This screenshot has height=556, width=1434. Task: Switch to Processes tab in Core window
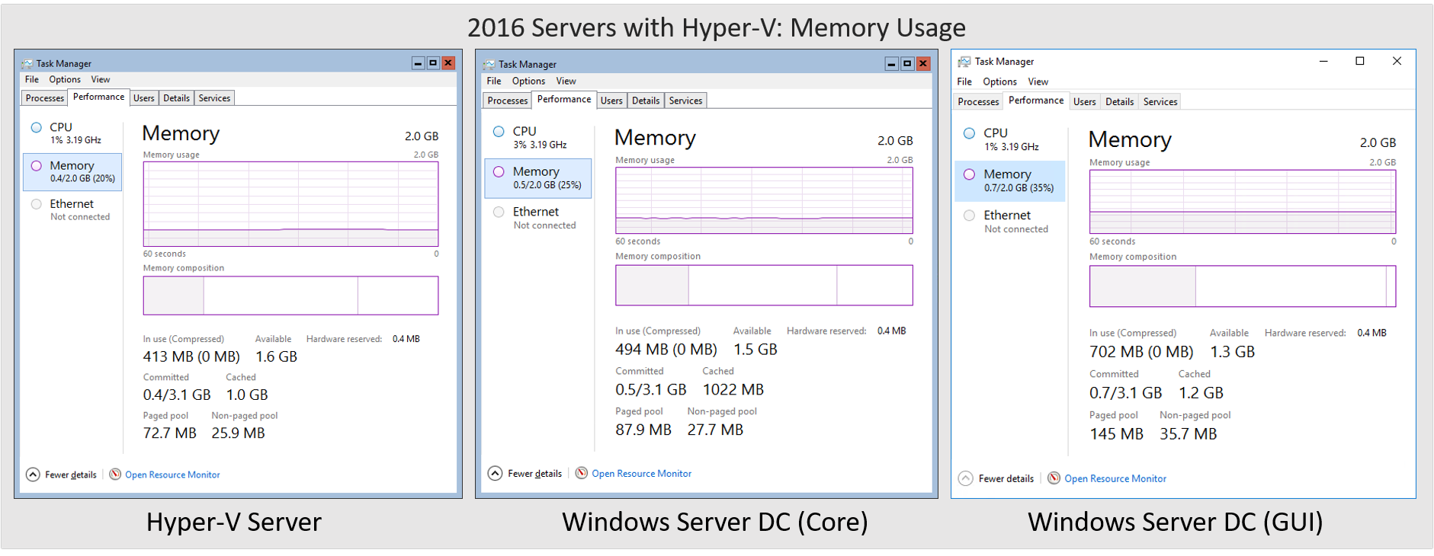point(507,101)
